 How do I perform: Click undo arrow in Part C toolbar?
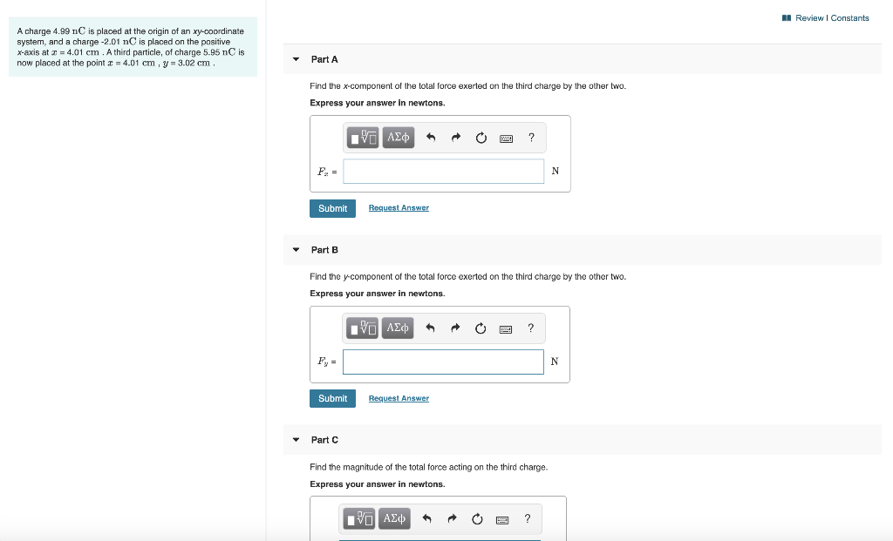[426, 519]
